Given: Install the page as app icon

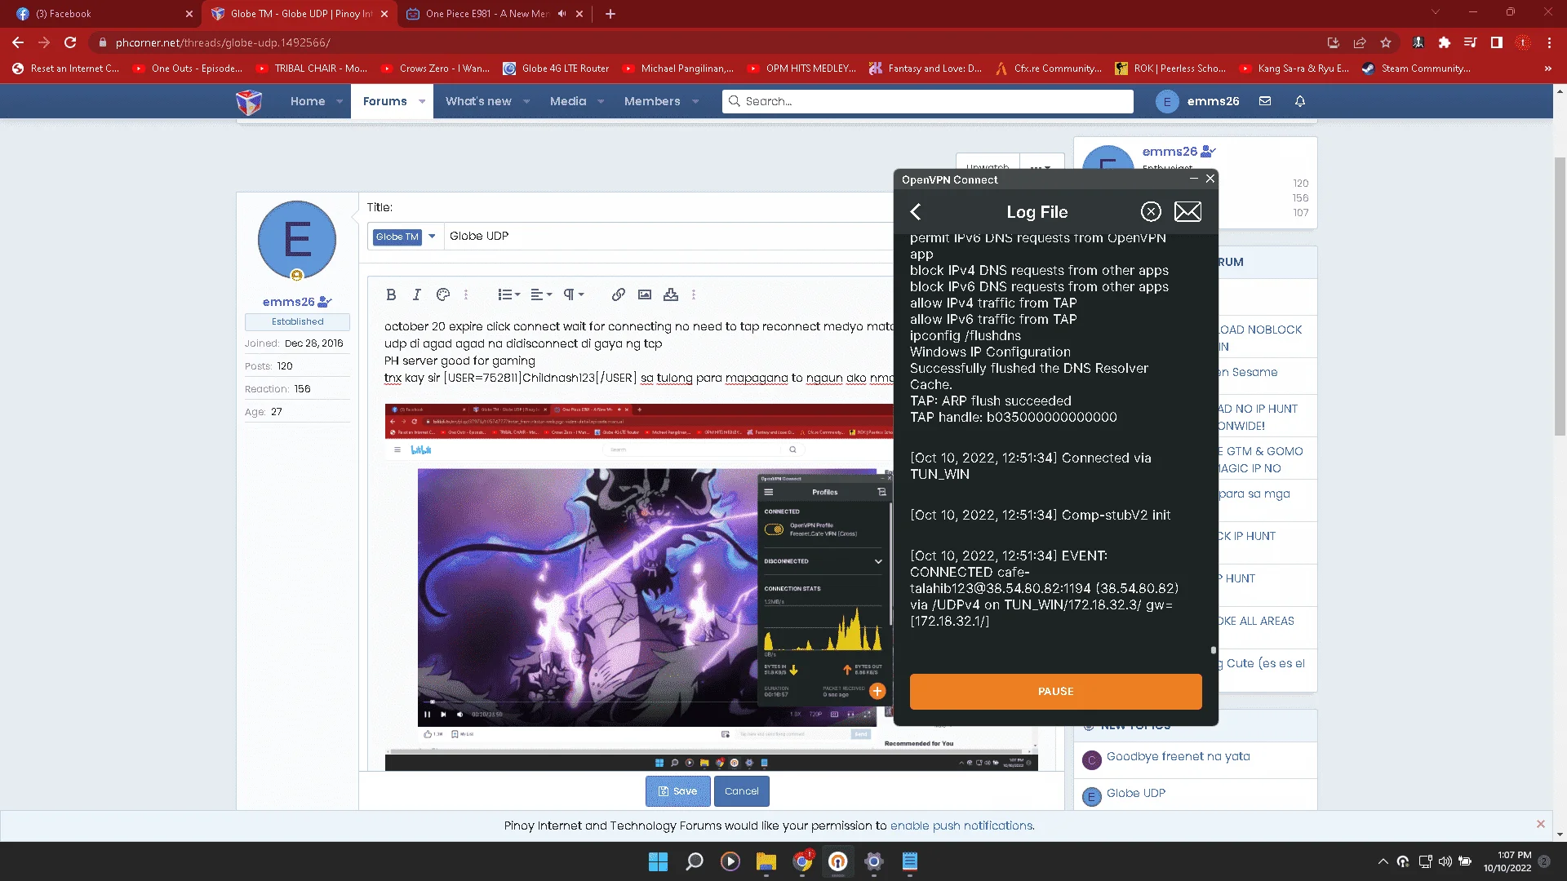Looking at the screenshot, I should (x=1334, y=42).
